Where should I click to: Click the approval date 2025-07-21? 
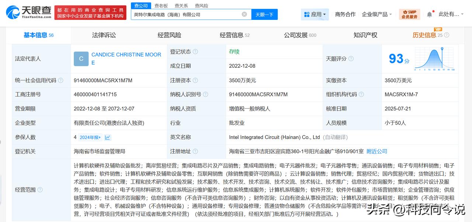coord(398,109)
